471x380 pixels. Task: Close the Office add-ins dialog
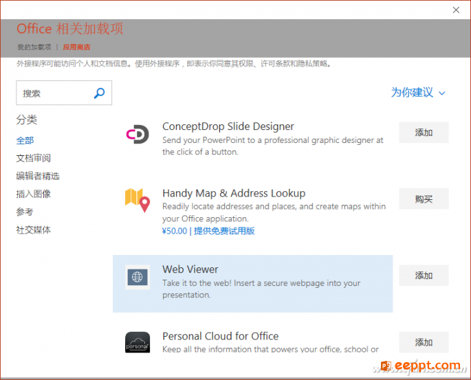click(456, 10)
